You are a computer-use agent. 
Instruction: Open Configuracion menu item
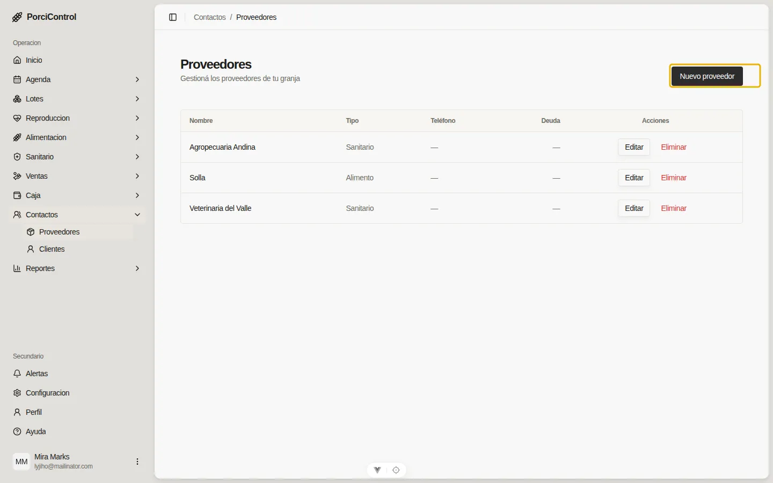point(77,393)
